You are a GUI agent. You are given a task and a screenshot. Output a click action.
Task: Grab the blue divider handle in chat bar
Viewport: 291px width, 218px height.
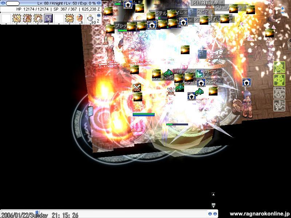[x=37, y=213]
